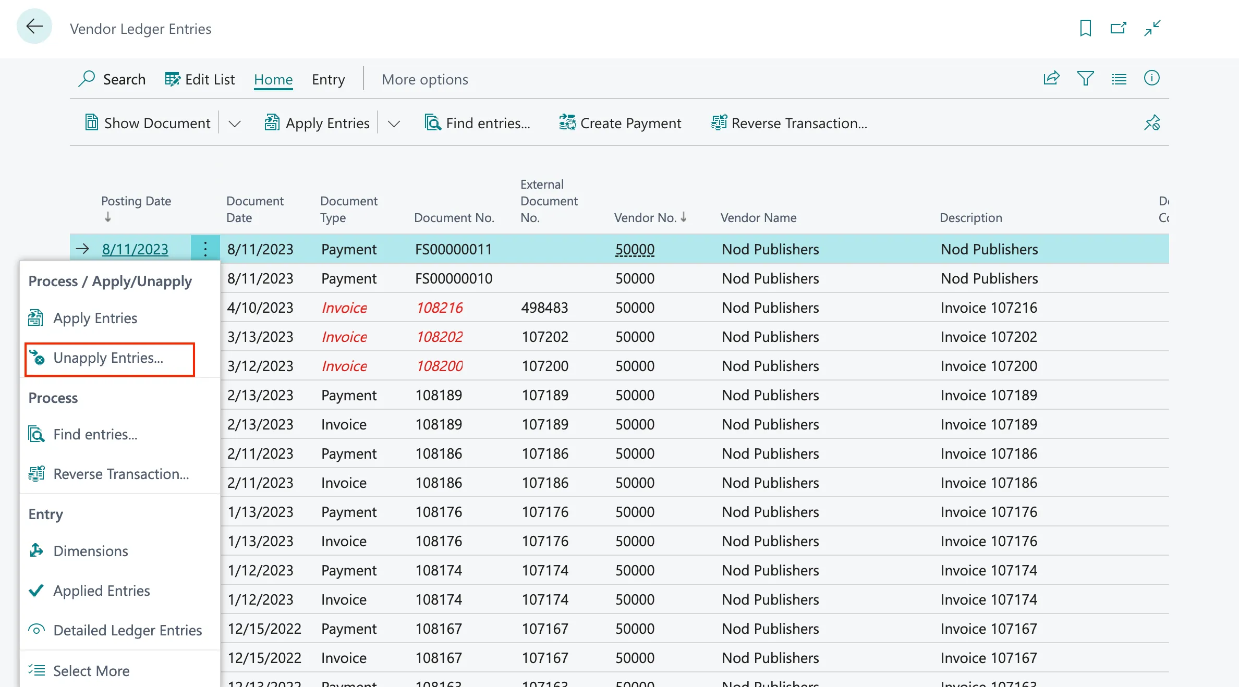Click the pin action bar icon
This screenshot has height=687, width=1239.
click(1152, 122)
